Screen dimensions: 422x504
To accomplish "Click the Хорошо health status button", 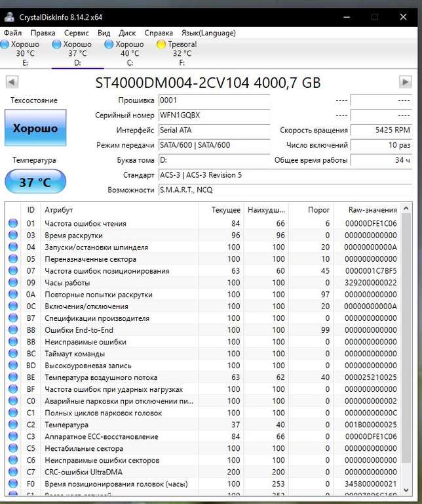I will click(35, 128).
